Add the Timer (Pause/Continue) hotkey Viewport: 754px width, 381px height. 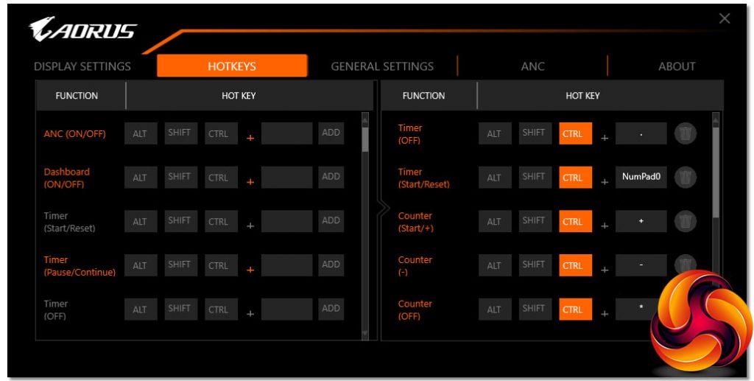331,265
